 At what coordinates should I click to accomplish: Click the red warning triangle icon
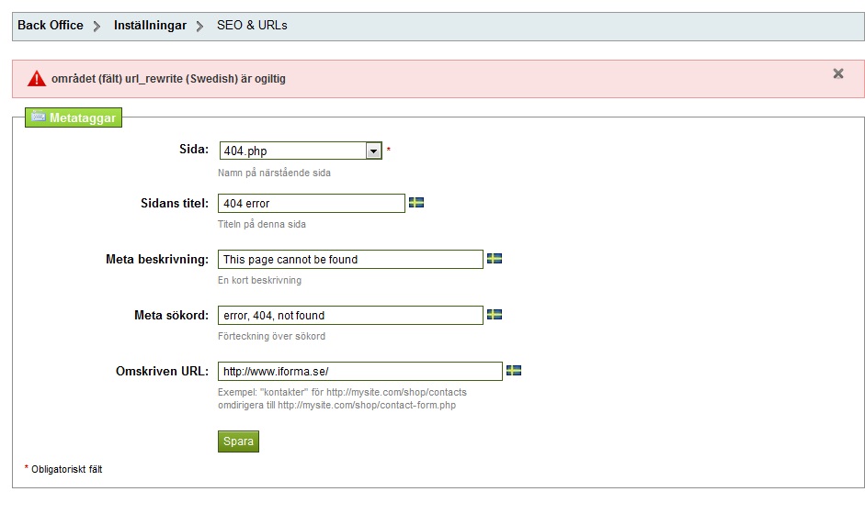click(37, 79)
